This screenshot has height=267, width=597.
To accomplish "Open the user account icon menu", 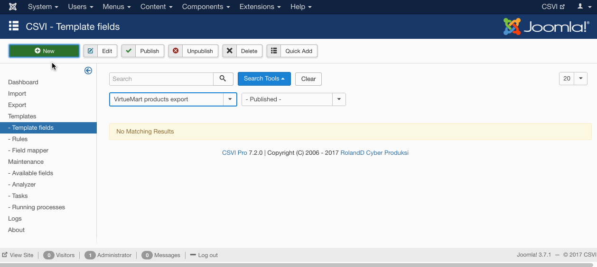I will pyautogui.click(x=583, y=7).
